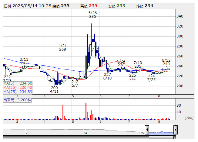
Task: Click year 23 in the overview timeline
Action: (x=28, y=133)
